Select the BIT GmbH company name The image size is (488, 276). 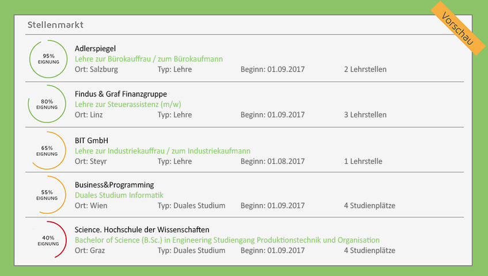[91, 140]
